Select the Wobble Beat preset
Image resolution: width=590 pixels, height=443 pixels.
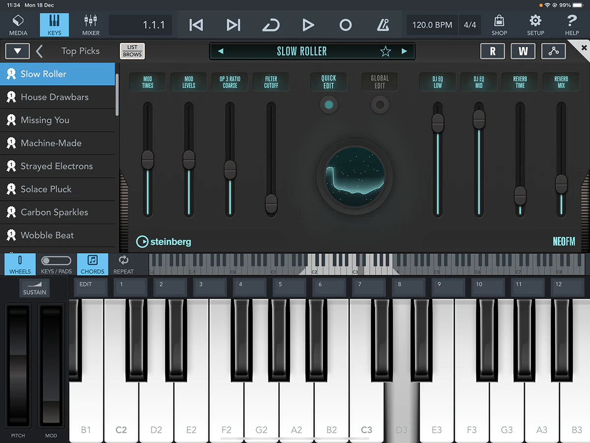pyautogui.click(x=58, y=235)
